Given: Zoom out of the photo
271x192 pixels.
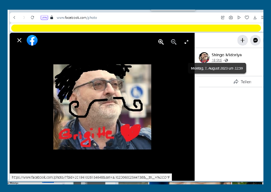Looking at the screenshot, I should [x=174, y=42].
